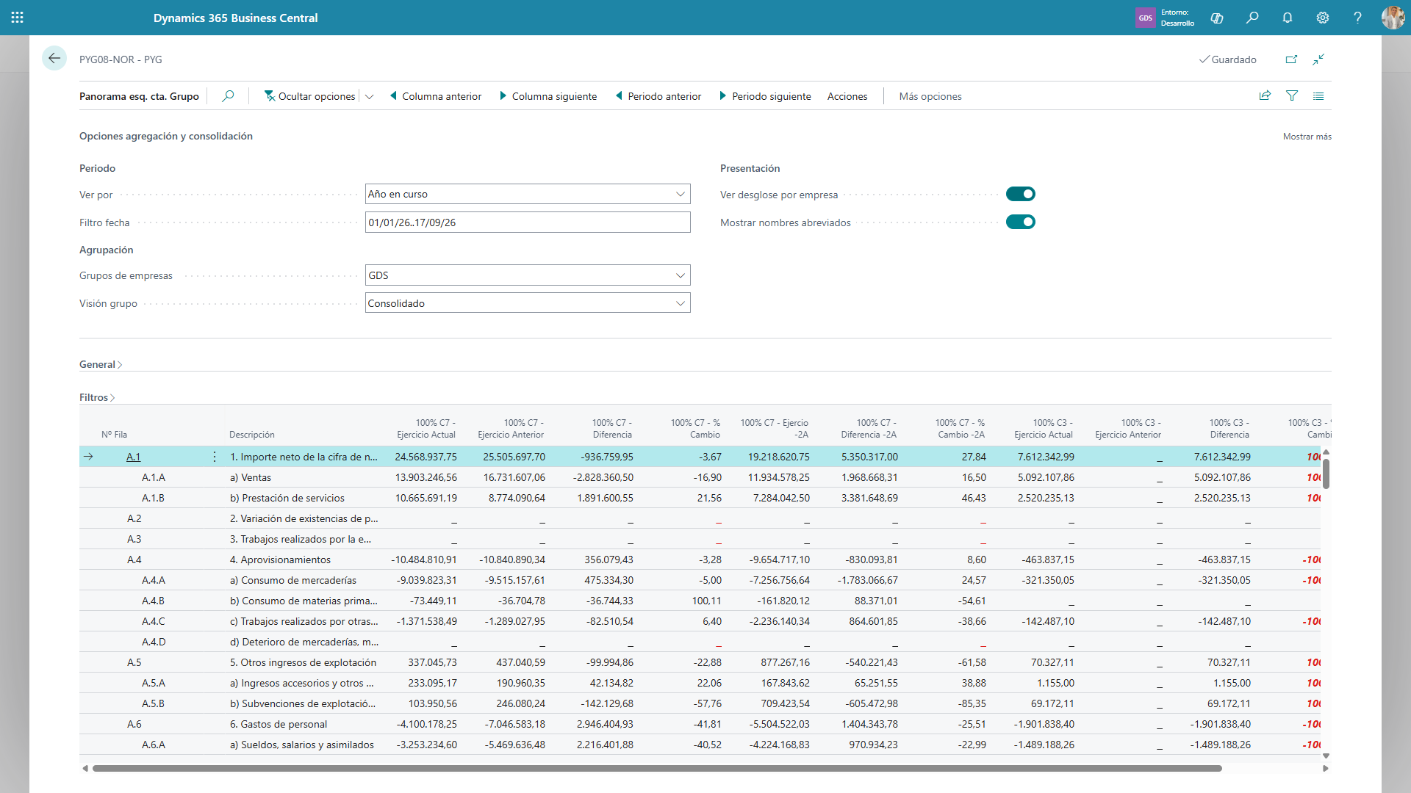Viewport: 1411px width, 793px height.
Task: Open the global search magnifier in header
Action: coord(1252,18)
